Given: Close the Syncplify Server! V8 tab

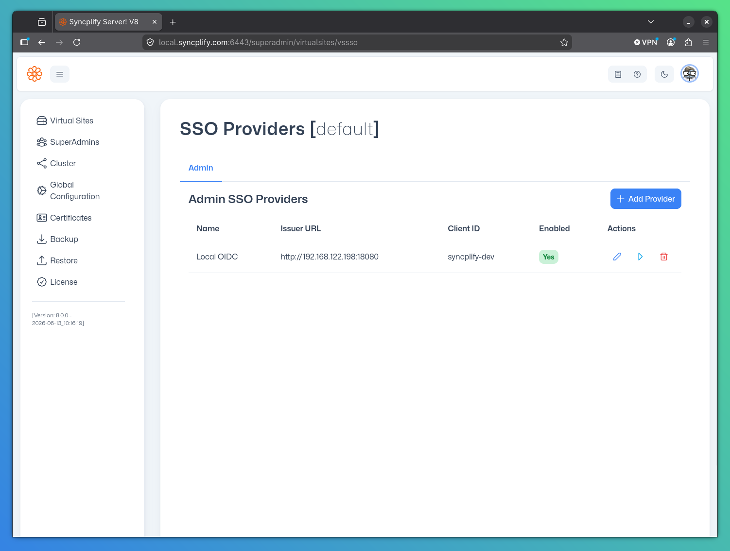Looking at the screenshot, I should tap(155, 22).
